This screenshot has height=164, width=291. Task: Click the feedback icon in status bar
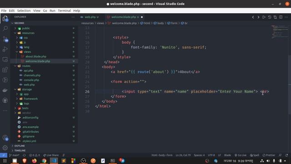coord(280,155)
